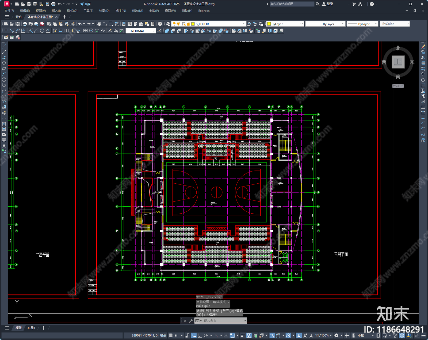Toggle the drawing grid display

pos(170,335)
